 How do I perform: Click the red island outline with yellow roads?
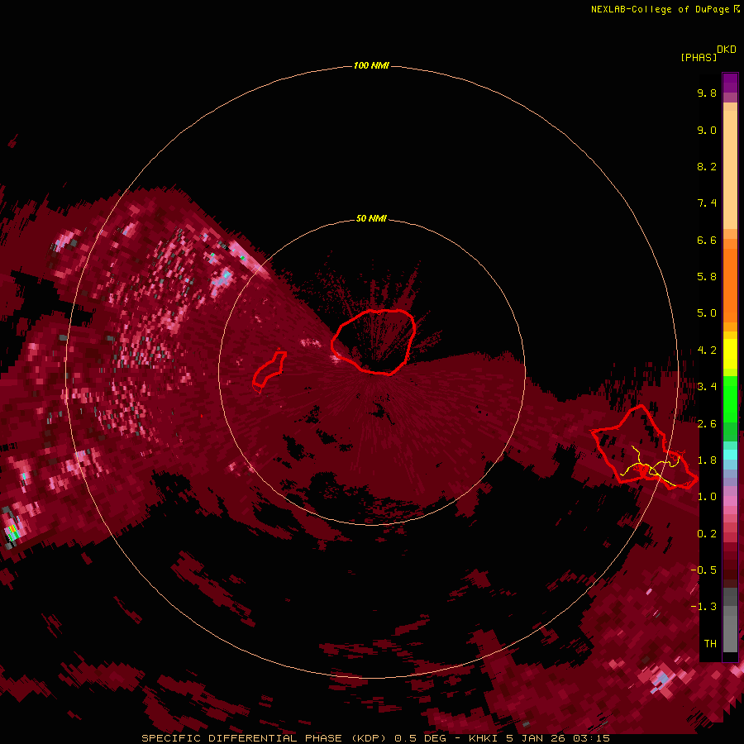tap(644, 447)
